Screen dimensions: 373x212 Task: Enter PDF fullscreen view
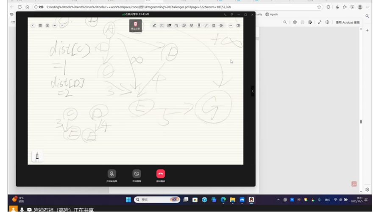click(320, 22)
